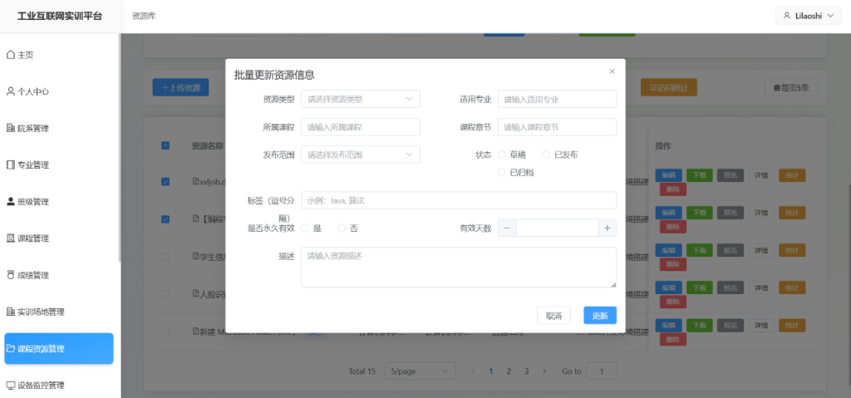Open the 资源类型 dropdown
851x398 pixels.
(x=360, y=99)
